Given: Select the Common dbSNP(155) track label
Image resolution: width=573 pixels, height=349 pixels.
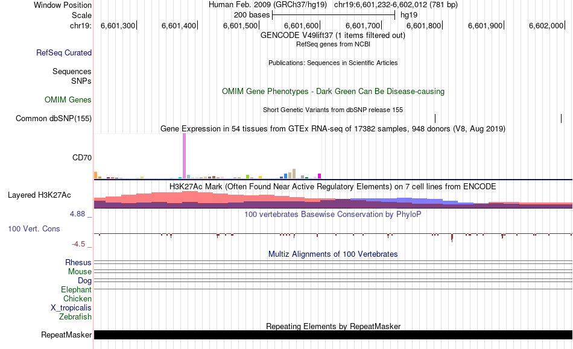Looking at the screenshot, I should point(54,118).
